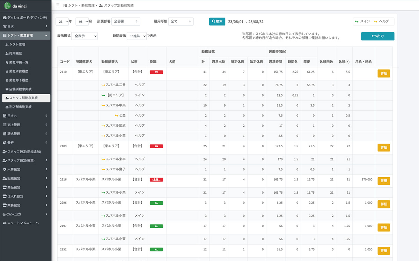Expand the 日次PL sidebar menu
This screenshot has height=261, width=419.
[x=26, y=116]
